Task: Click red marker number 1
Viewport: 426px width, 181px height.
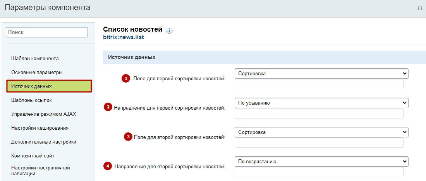Action: (126, 79)
